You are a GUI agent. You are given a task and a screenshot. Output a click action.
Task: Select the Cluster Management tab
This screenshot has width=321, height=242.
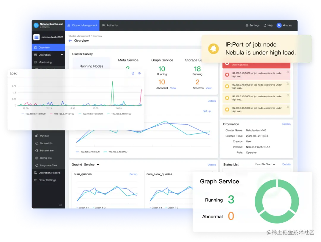[x=82, y=25]
